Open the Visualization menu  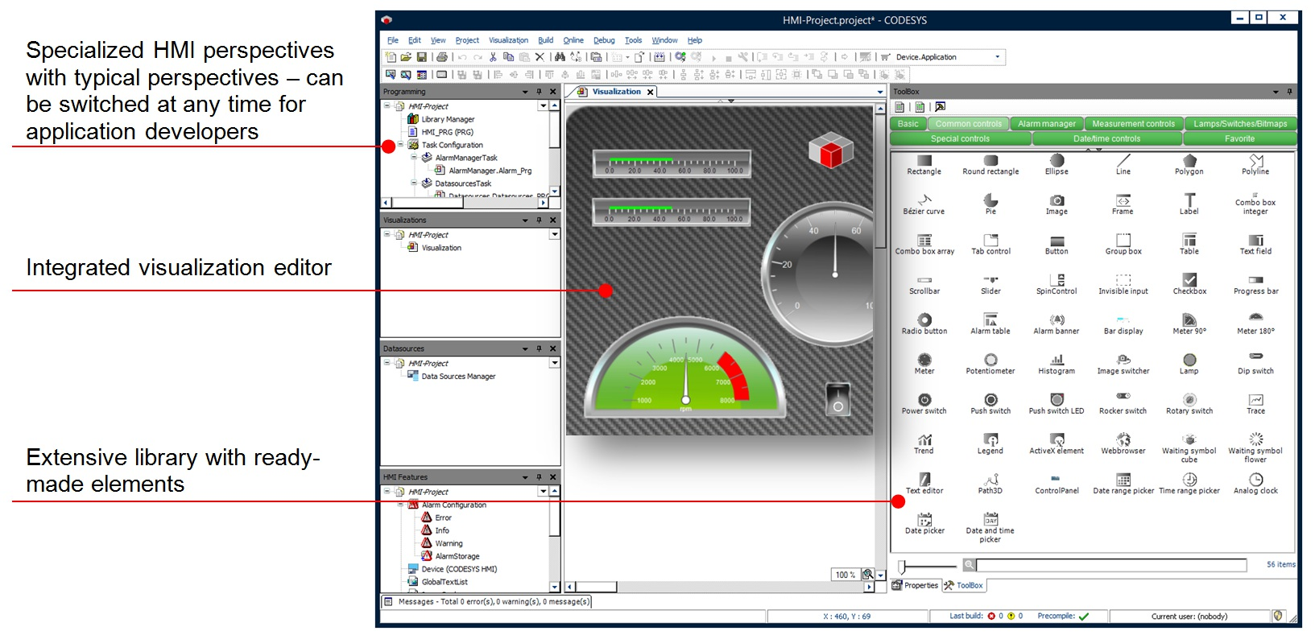(508, 40)
